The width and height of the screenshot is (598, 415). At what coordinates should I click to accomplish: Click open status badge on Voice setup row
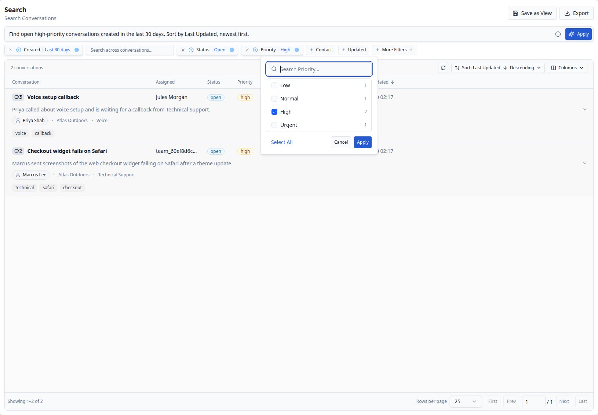coord(216,98)
